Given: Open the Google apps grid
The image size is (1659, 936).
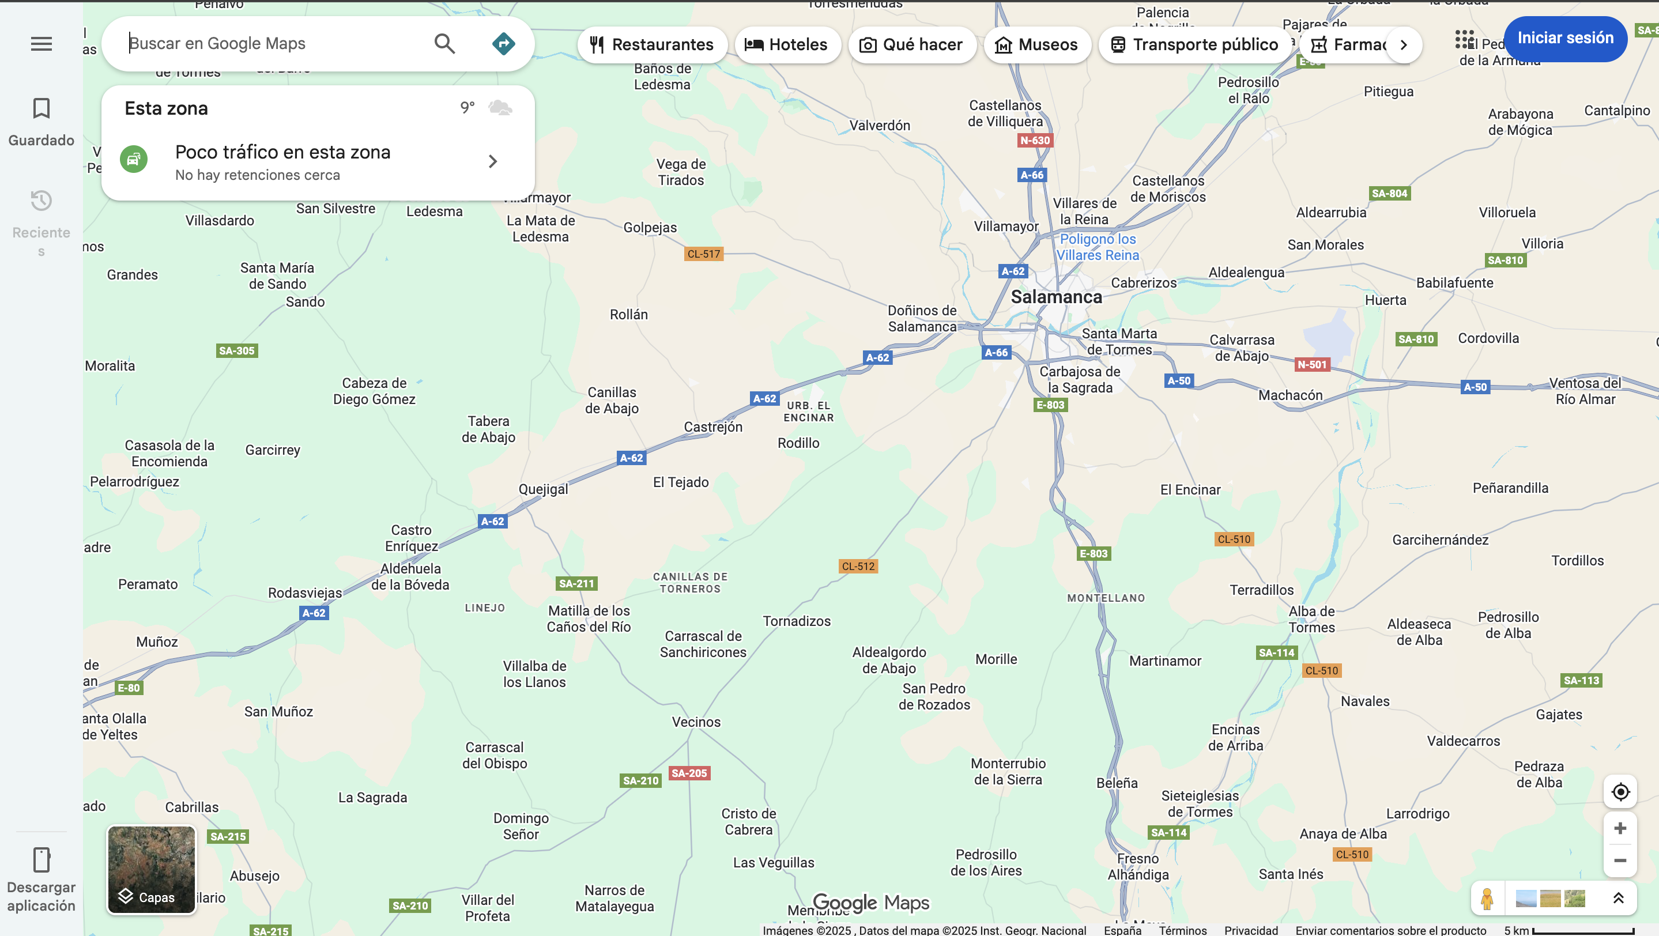Looking at the screenshot, I should pyautogui.click(x=1465, y=40).
